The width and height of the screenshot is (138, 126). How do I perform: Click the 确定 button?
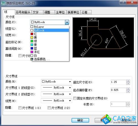point(80,120)
